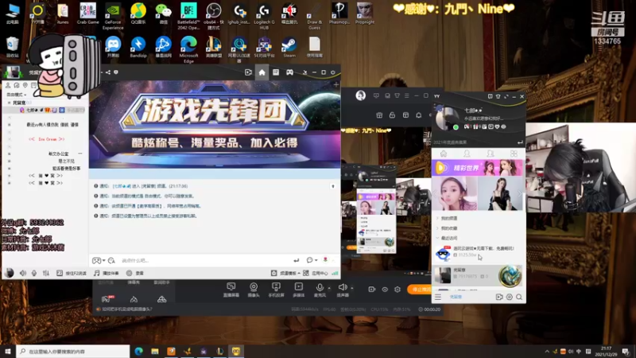Open Microsoft Edge desktop shortcut
636x358 pixels.
188,49
